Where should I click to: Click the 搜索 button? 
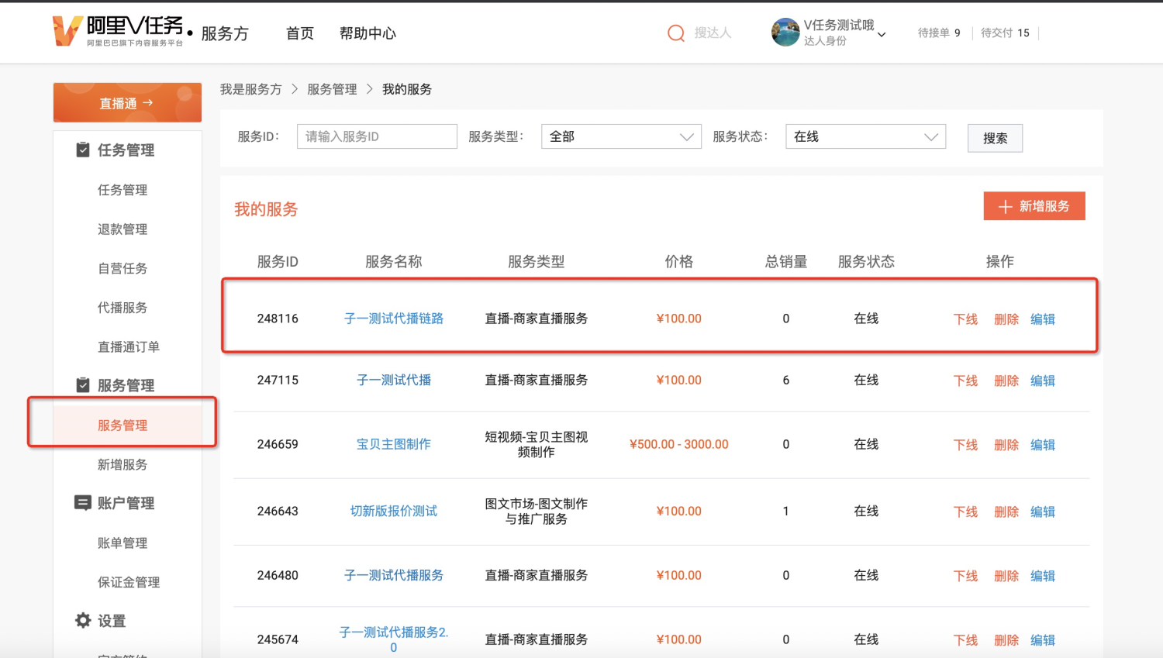[995, 138]
